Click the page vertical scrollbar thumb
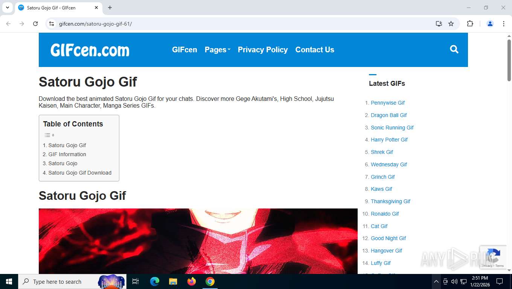The height and width of the screenshot is (289, 512). click(509, 60)
